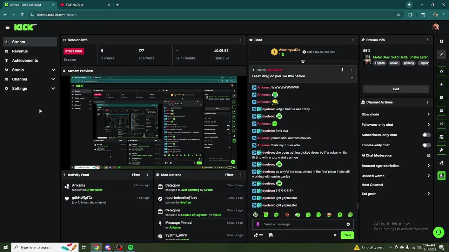Open Spotify from the Windows taskbar
Screen dimensions: 449x252
(x=130, y=247)
